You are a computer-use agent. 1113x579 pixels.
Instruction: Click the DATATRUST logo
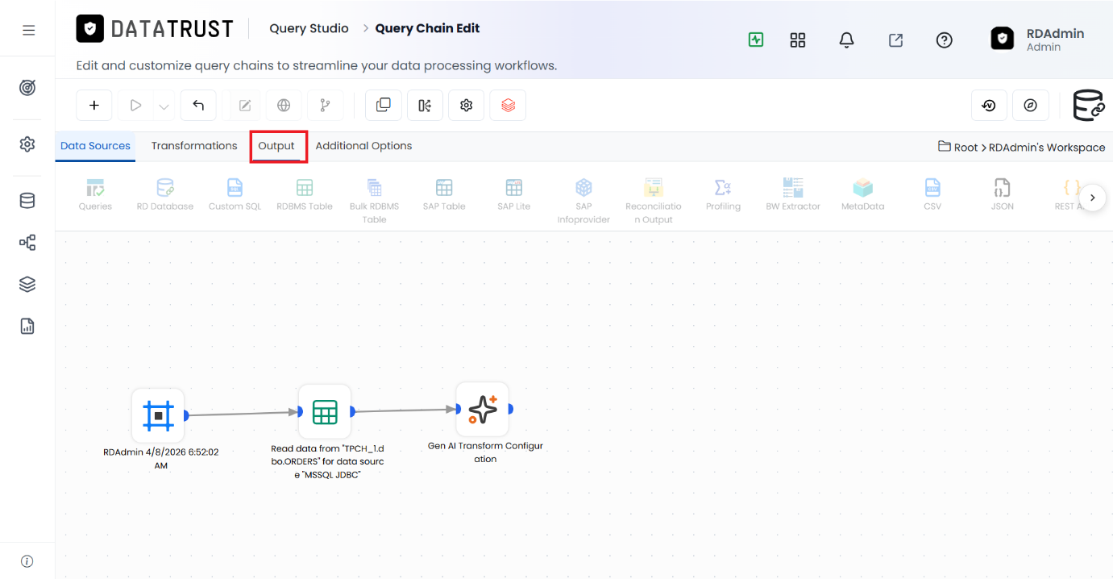155,29
